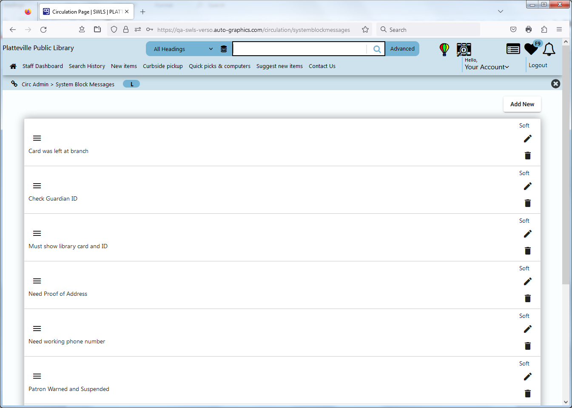Click Circ Admin breadcrumb link
This screenshot has height=408, width=572.
tap(35, 84)
